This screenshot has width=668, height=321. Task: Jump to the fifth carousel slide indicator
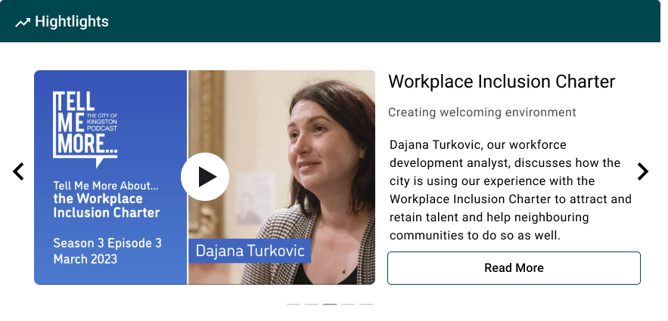click(366, 304)
